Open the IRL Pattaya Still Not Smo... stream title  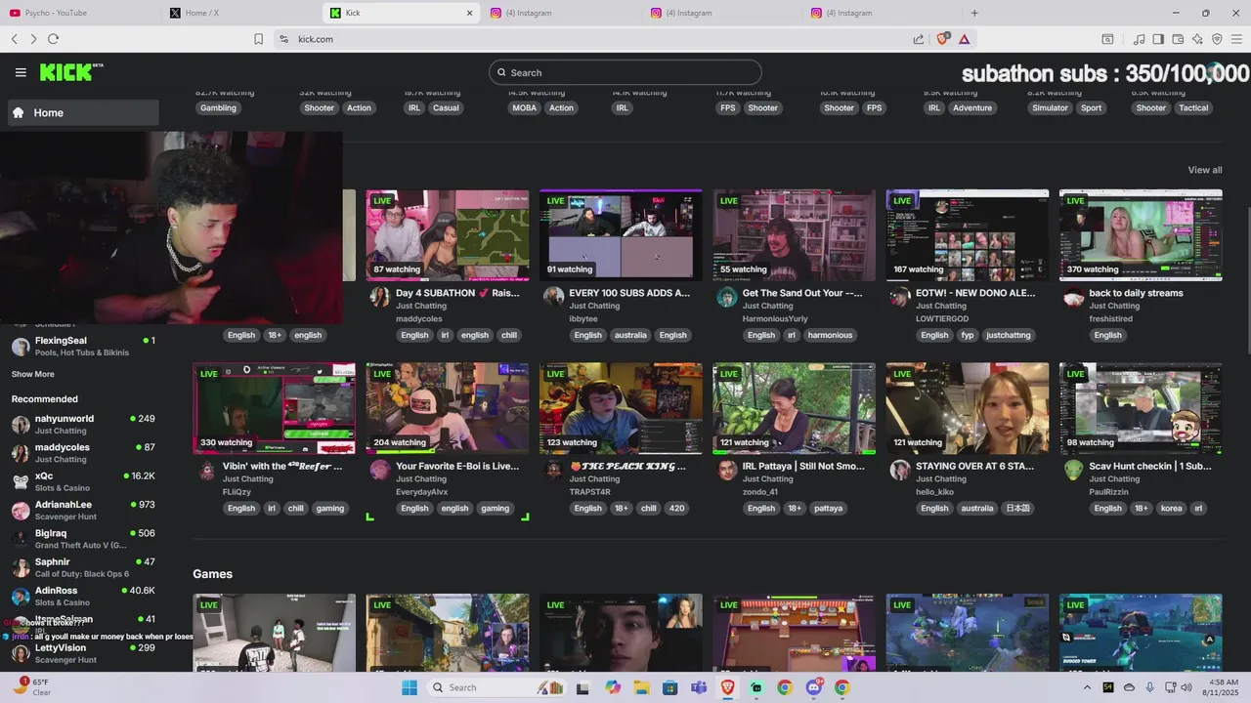[x=803, y=466]
